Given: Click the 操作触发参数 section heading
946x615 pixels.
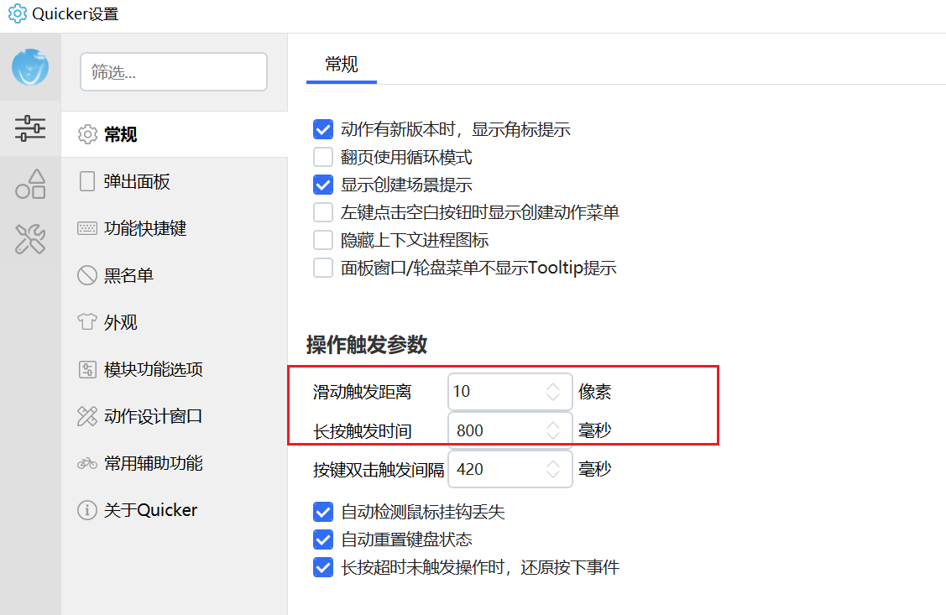Looking at the screenshot, I should tap(367, 345).
